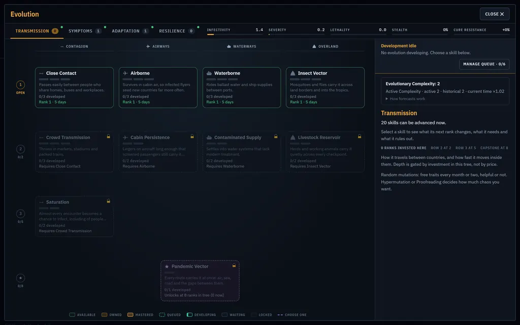Click the 'Row 2 at 2' label
520x325 pixels.
point(441,148)
